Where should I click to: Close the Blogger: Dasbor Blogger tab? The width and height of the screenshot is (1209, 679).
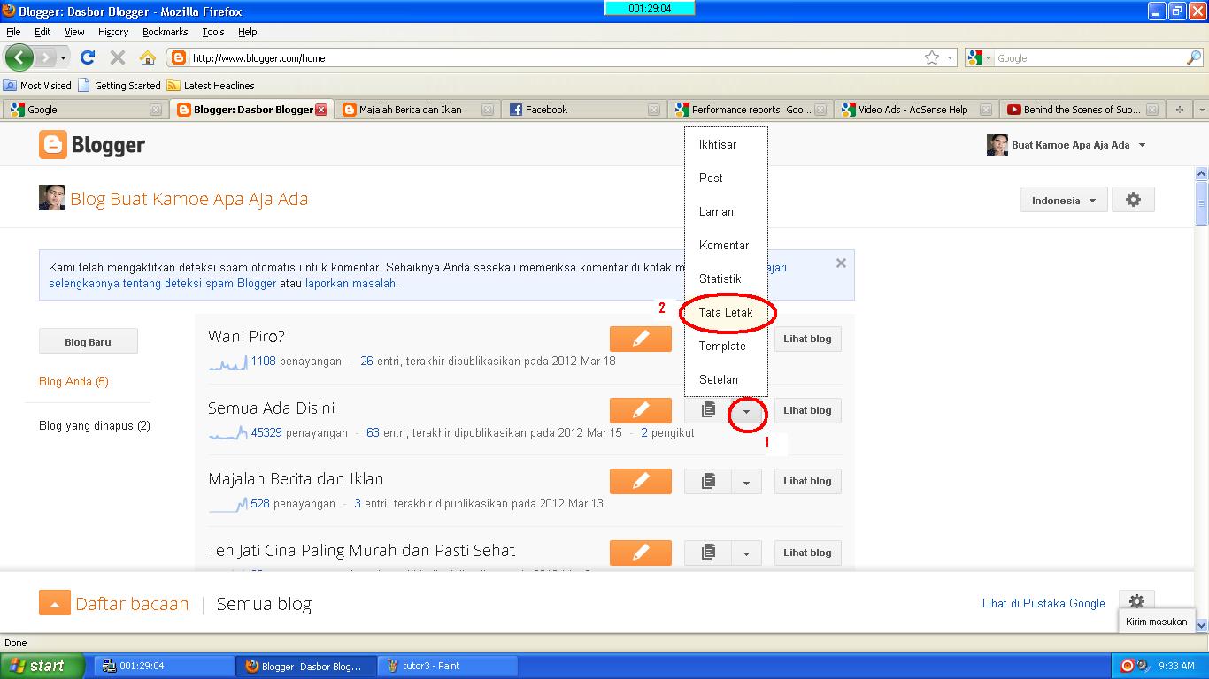coord(321,110)
